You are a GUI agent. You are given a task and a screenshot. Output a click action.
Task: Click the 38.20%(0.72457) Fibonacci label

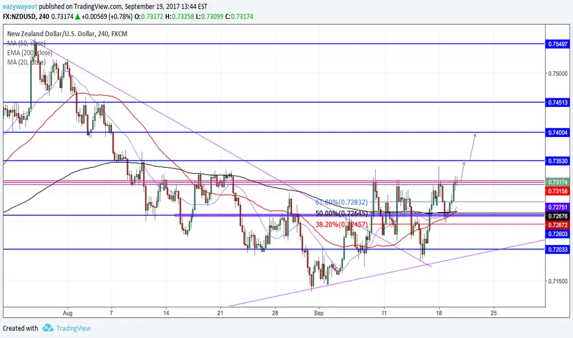[x=341, y=224]
